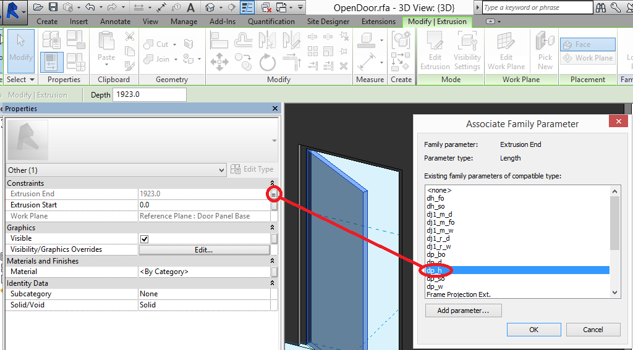
Task: Collapse the Materials and Finishes section
Action: (x=273, y=261)
